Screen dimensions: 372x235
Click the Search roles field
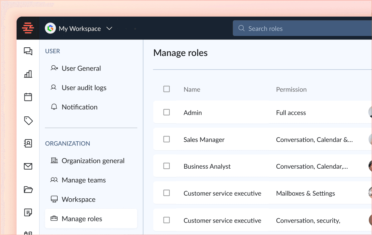click(x=302, y=28)
